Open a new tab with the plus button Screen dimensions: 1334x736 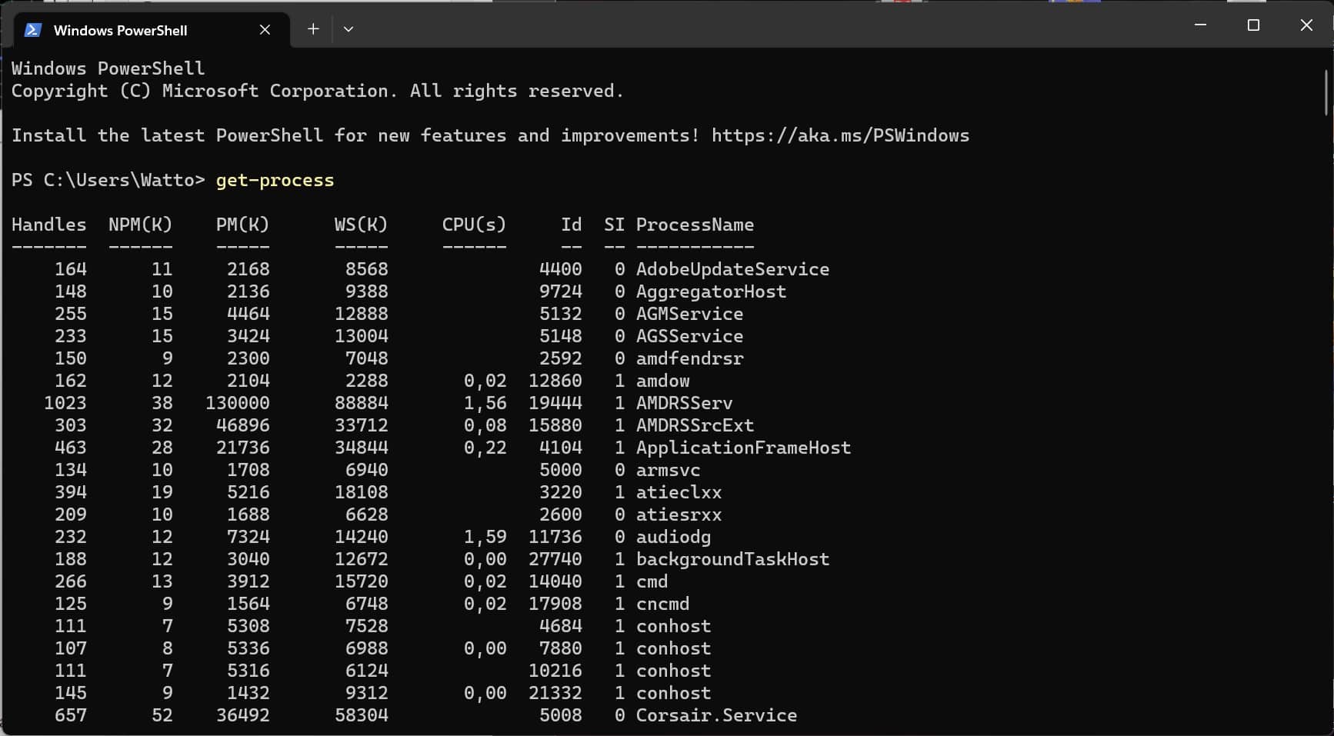pyautogui.click(x=313, y=29)
